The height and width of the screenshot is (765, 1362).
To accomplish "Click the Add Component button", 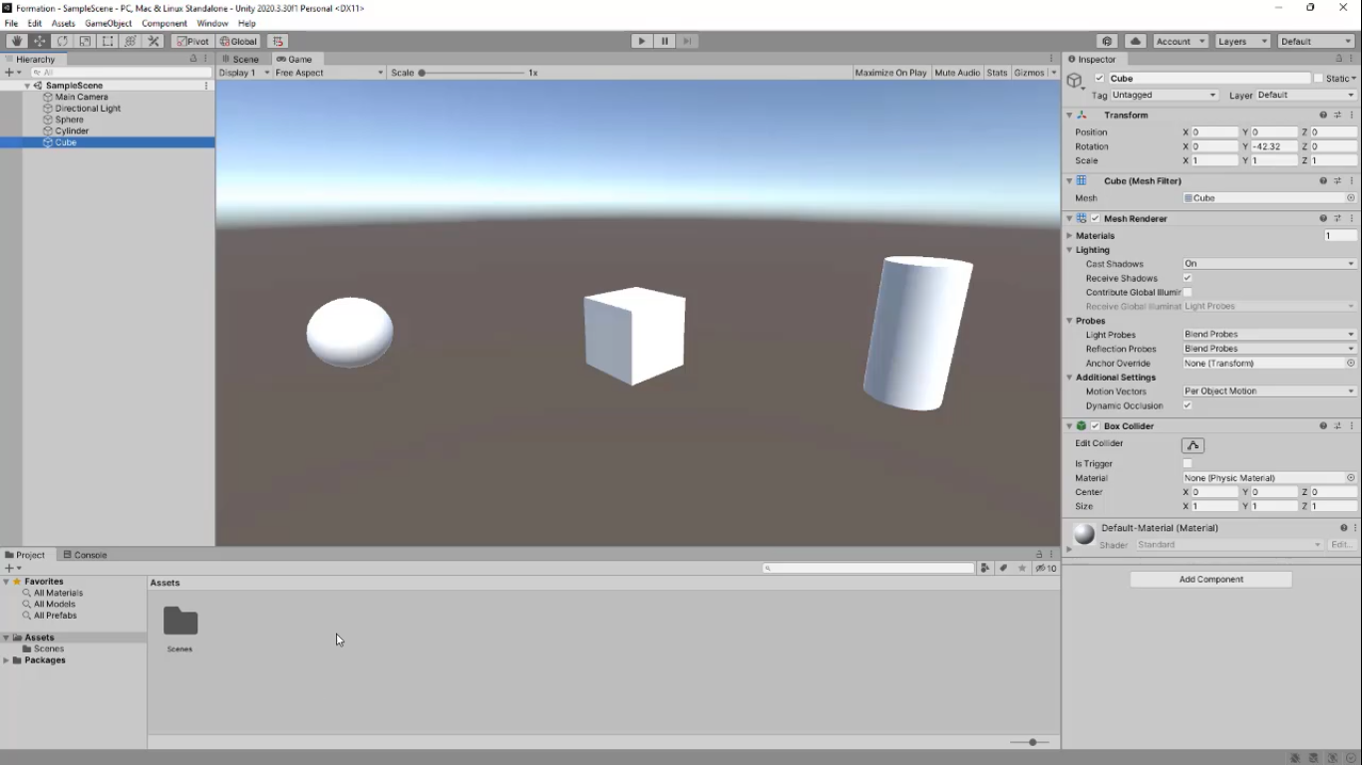I will click(x=1210, y=579).
